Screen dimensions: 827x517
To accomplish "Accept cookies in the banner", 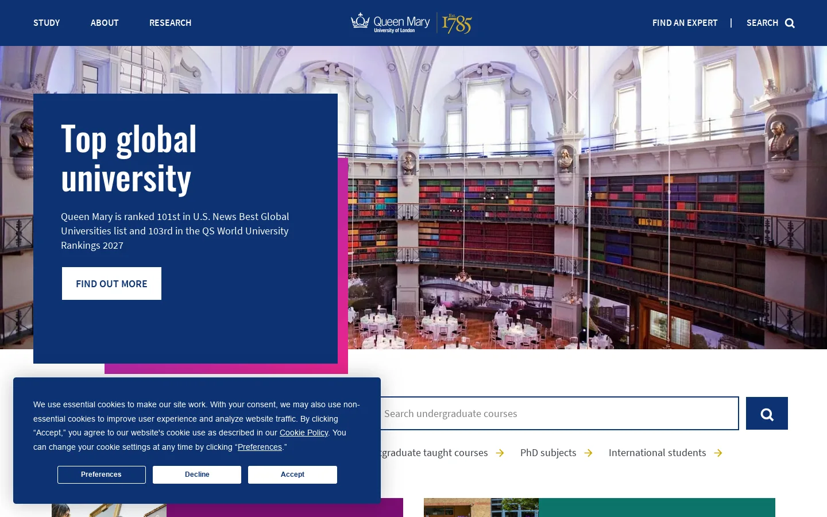I will pos(292,474).
